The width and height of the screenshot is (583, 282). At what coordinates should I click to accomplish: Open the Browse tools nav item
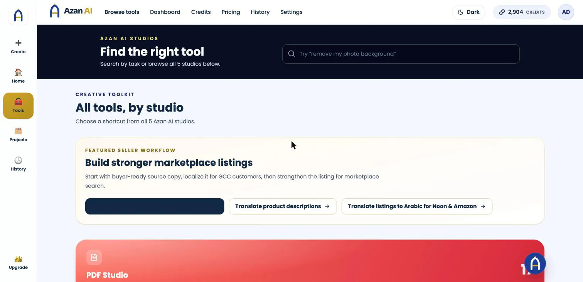122,12
